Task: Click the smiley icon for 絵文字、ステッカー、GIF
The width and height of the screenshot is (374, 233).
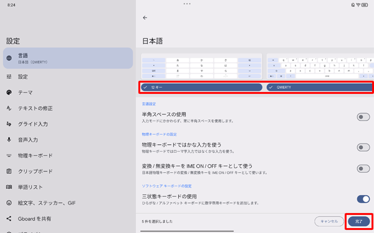Action: click(x=9, y=203)
